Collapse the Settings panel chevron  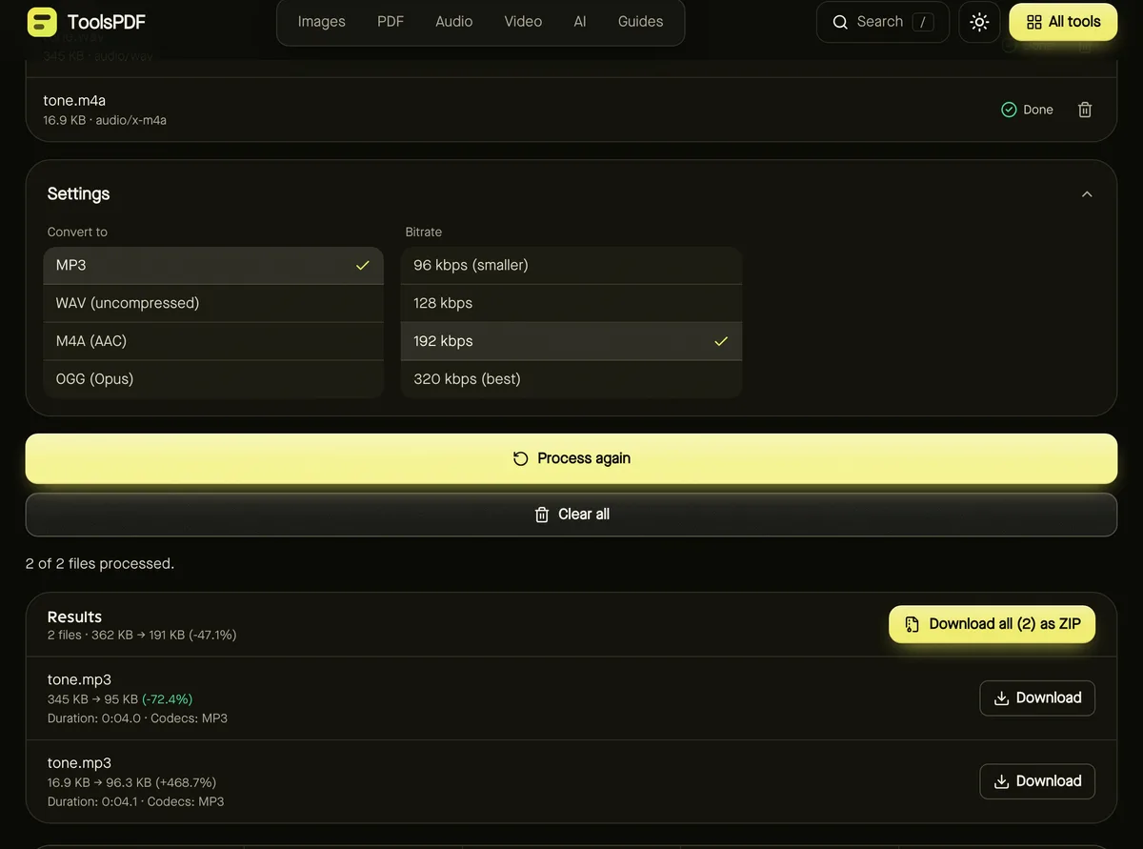[1087, 194]
